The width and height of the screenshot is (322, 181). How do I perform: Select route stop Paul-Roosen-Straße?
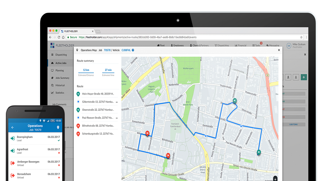(x=97, y=118)
